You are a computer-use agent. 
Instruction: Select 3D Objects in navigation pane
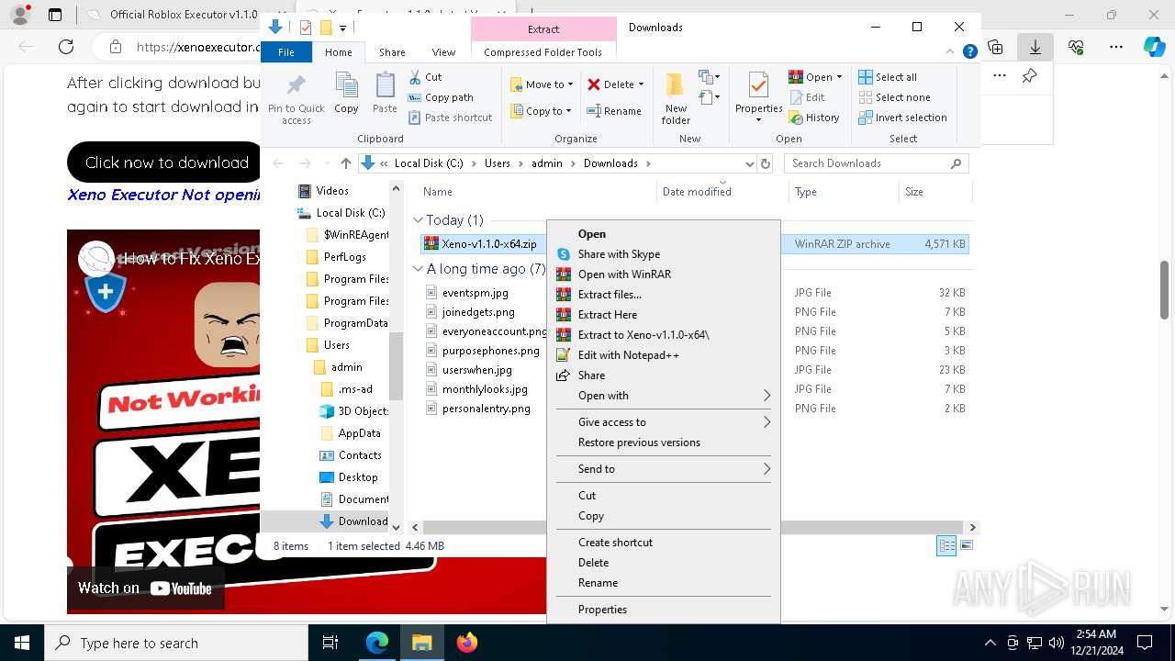click(363, 411)
